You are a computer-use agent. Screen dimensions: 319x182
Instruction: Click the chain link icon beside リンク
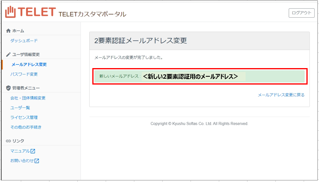(x=8, y=141)
